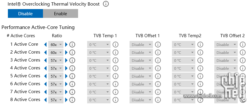Image resolution: width=250 pixels, height=106 pixels.
Task: Click TVB Offset 2 Disable dropdown for 3 Active Cores
Action: [x=226, y=61]
